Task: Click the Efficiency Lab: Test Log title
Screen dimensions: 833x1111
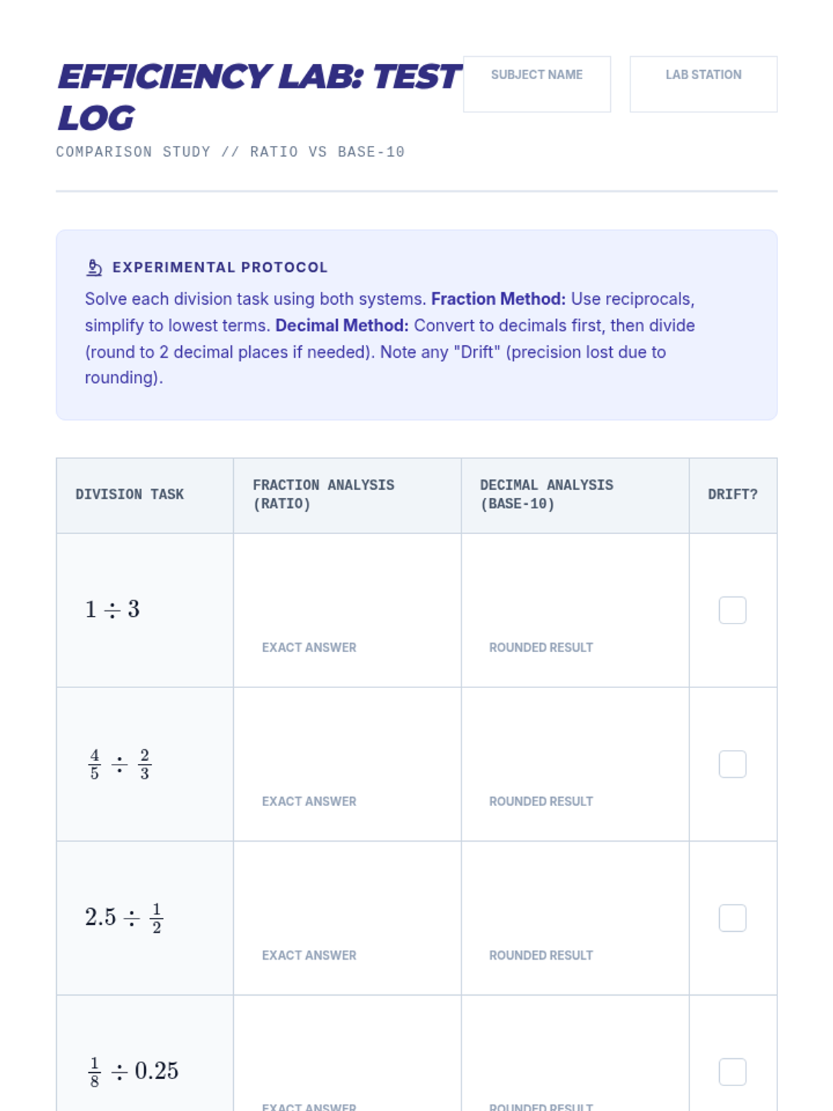Action: pyautogui.click(x=258, y=97)
